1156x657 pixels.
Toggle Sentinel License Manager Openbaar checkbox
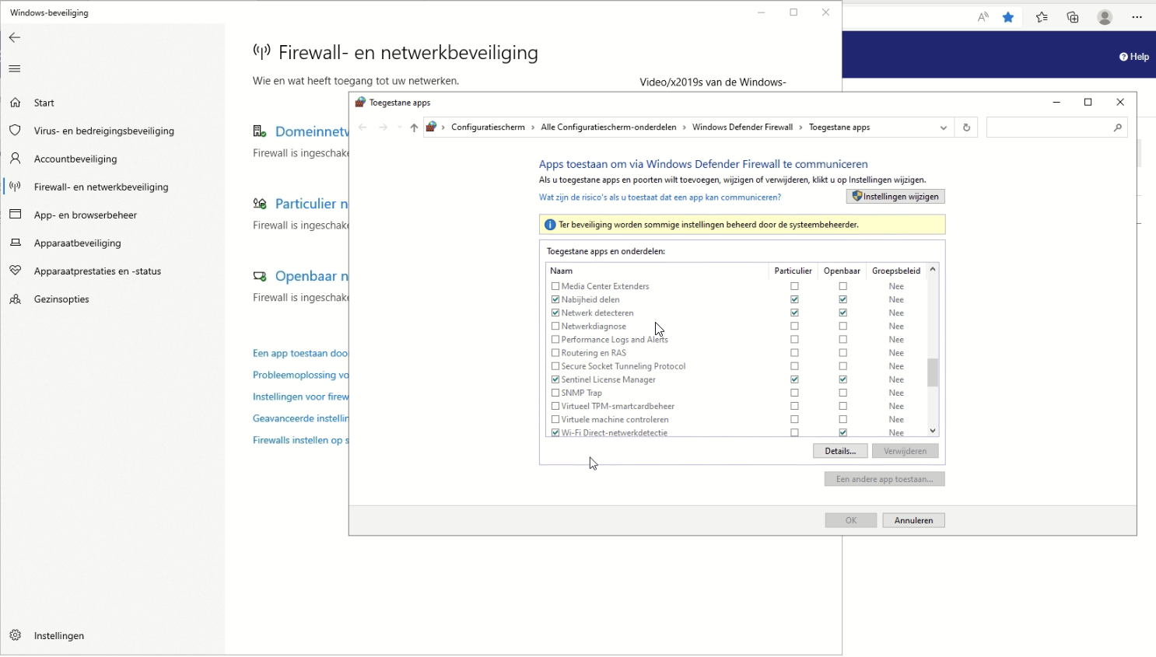842,379
